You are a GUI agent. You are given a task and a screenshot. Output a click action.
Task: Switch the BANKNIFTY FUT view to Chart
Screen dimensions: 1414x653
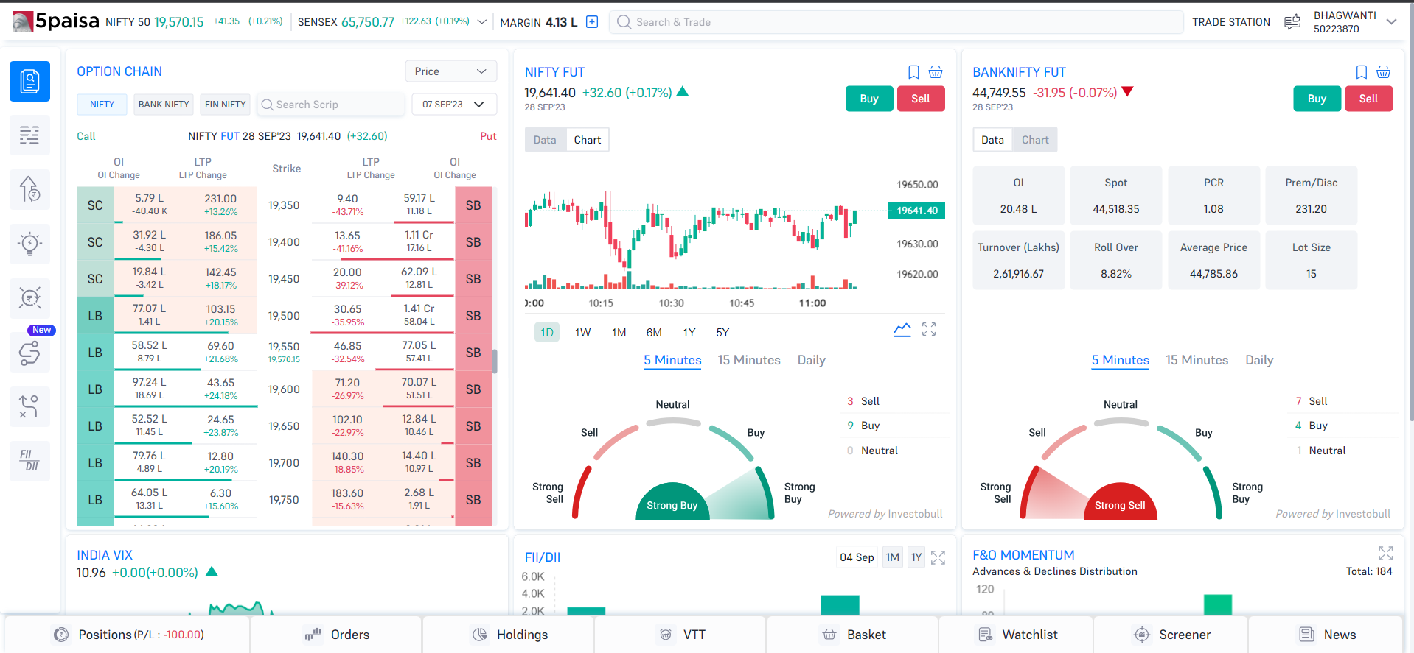1035,140
